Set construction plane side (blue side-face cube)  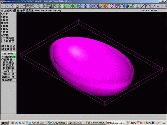(91, 6)
